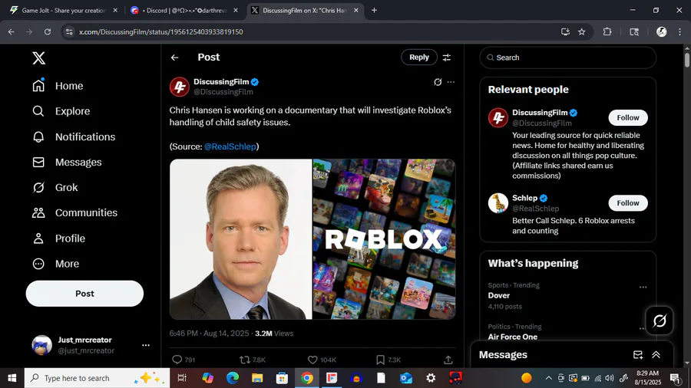Open Microsoft Store from the taskbar

coord(282,378)
